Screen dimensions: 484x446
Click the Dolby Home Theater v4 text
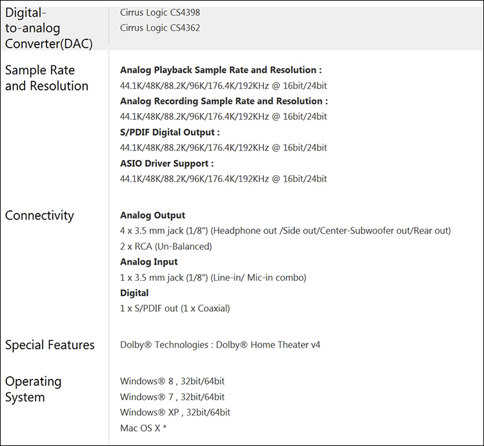220,345
